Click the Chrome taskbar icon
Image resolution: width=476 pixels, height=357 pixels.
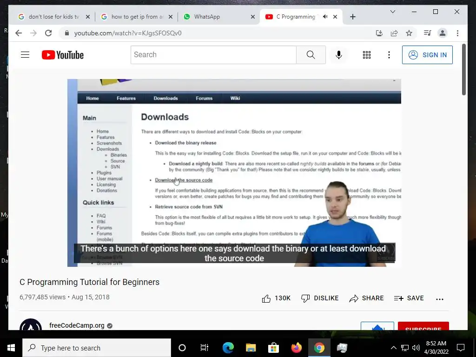(319, 348)
